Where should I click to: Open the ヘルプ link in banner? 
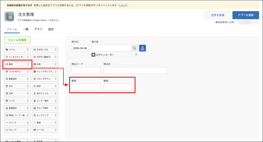point(123,5)
